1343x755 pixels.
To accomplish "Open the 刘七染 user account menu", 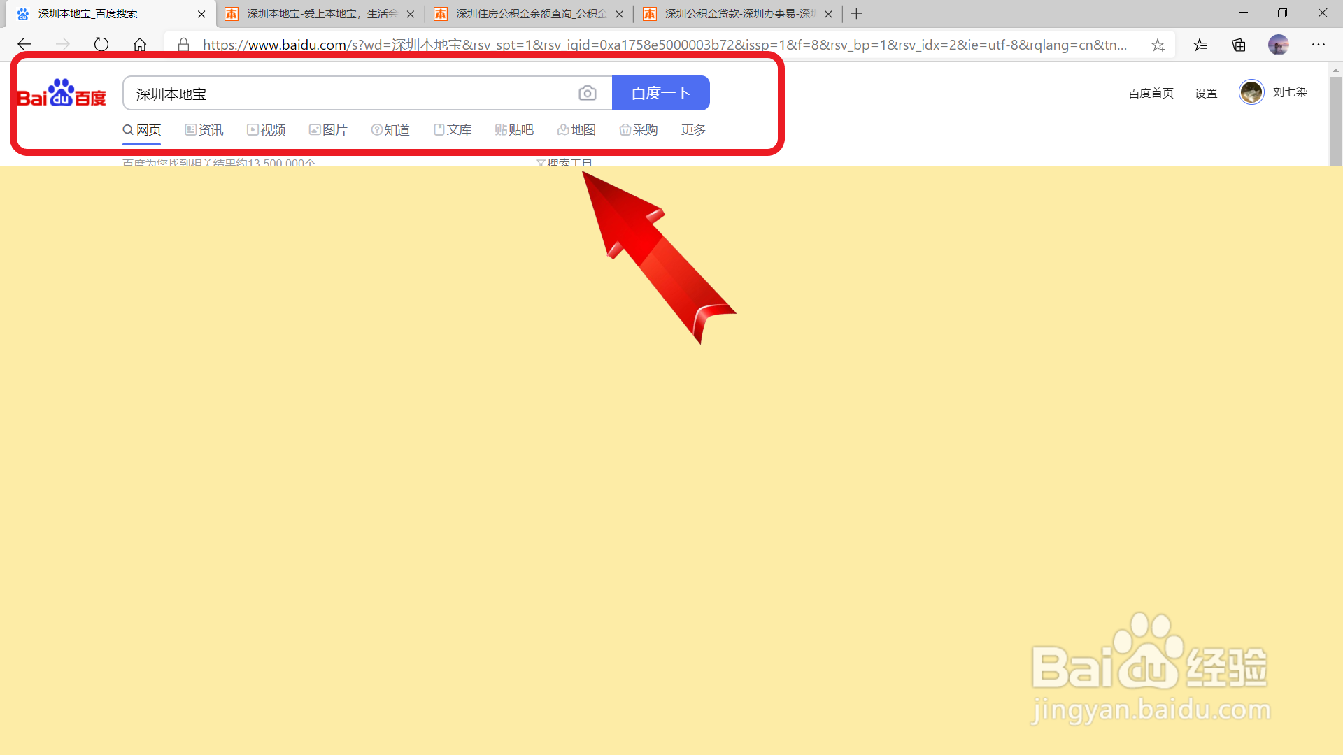I will (x=1289, y=92).
